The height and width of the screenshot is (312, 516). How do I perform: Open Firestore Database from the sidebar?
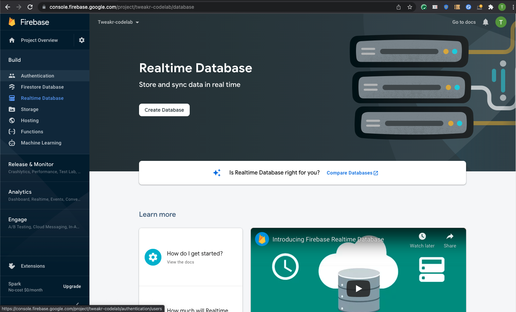(x=42, y=87)
